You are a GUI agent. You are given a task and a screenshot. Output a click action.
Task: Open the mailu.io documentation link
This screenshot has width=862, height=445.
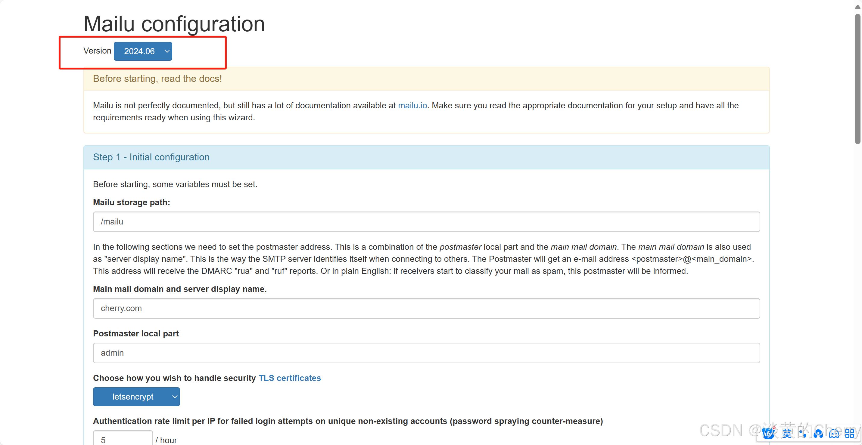pos(412,105)
